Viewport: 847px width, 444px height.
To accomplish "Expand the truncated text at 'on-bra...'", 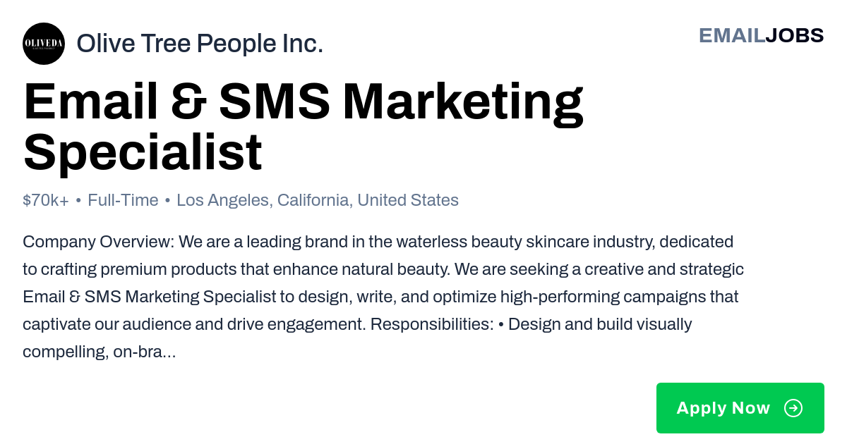I will 145,352.
